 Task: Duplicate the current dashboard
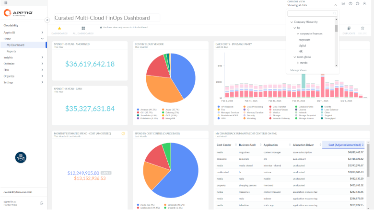[x=350, y=30]
